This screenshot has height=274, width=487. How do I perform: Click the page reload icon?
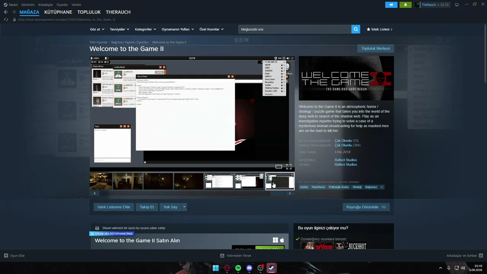click(6, 19)
